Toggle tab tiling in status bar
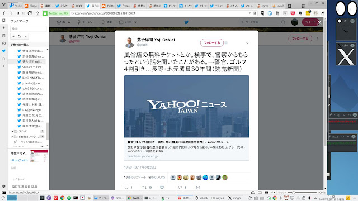Screen dimensions: 358x201 tap(260, 192)
